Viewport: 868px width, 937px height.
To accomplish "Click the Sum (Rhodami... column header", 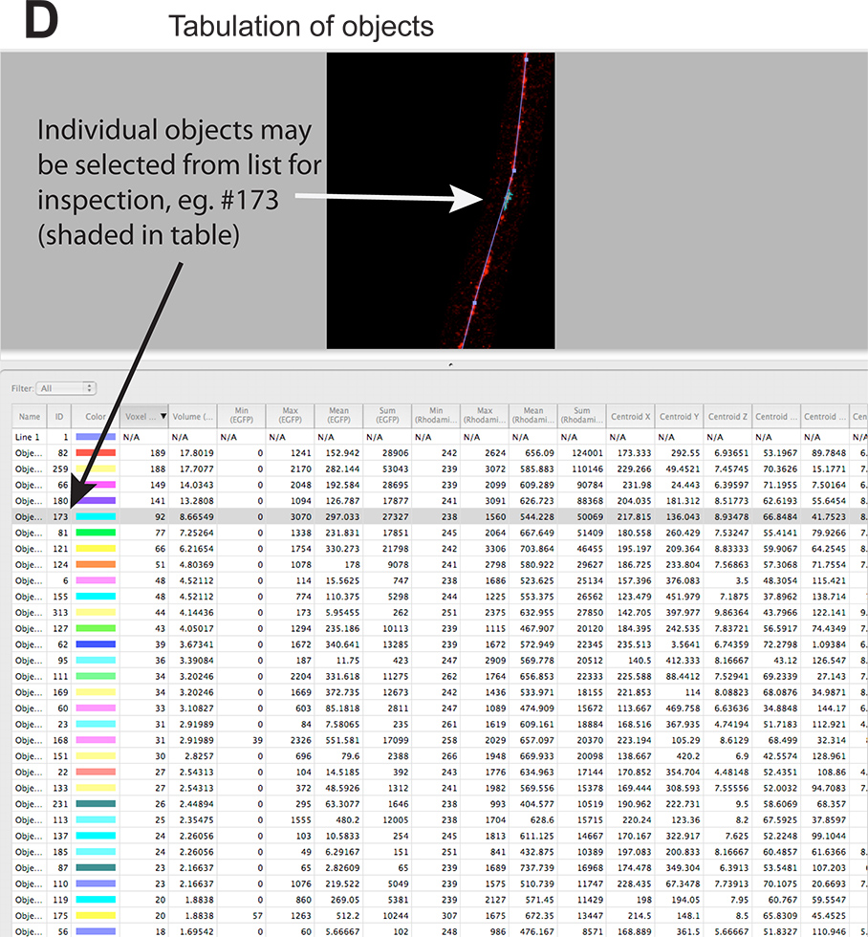I will pos(582,415).
